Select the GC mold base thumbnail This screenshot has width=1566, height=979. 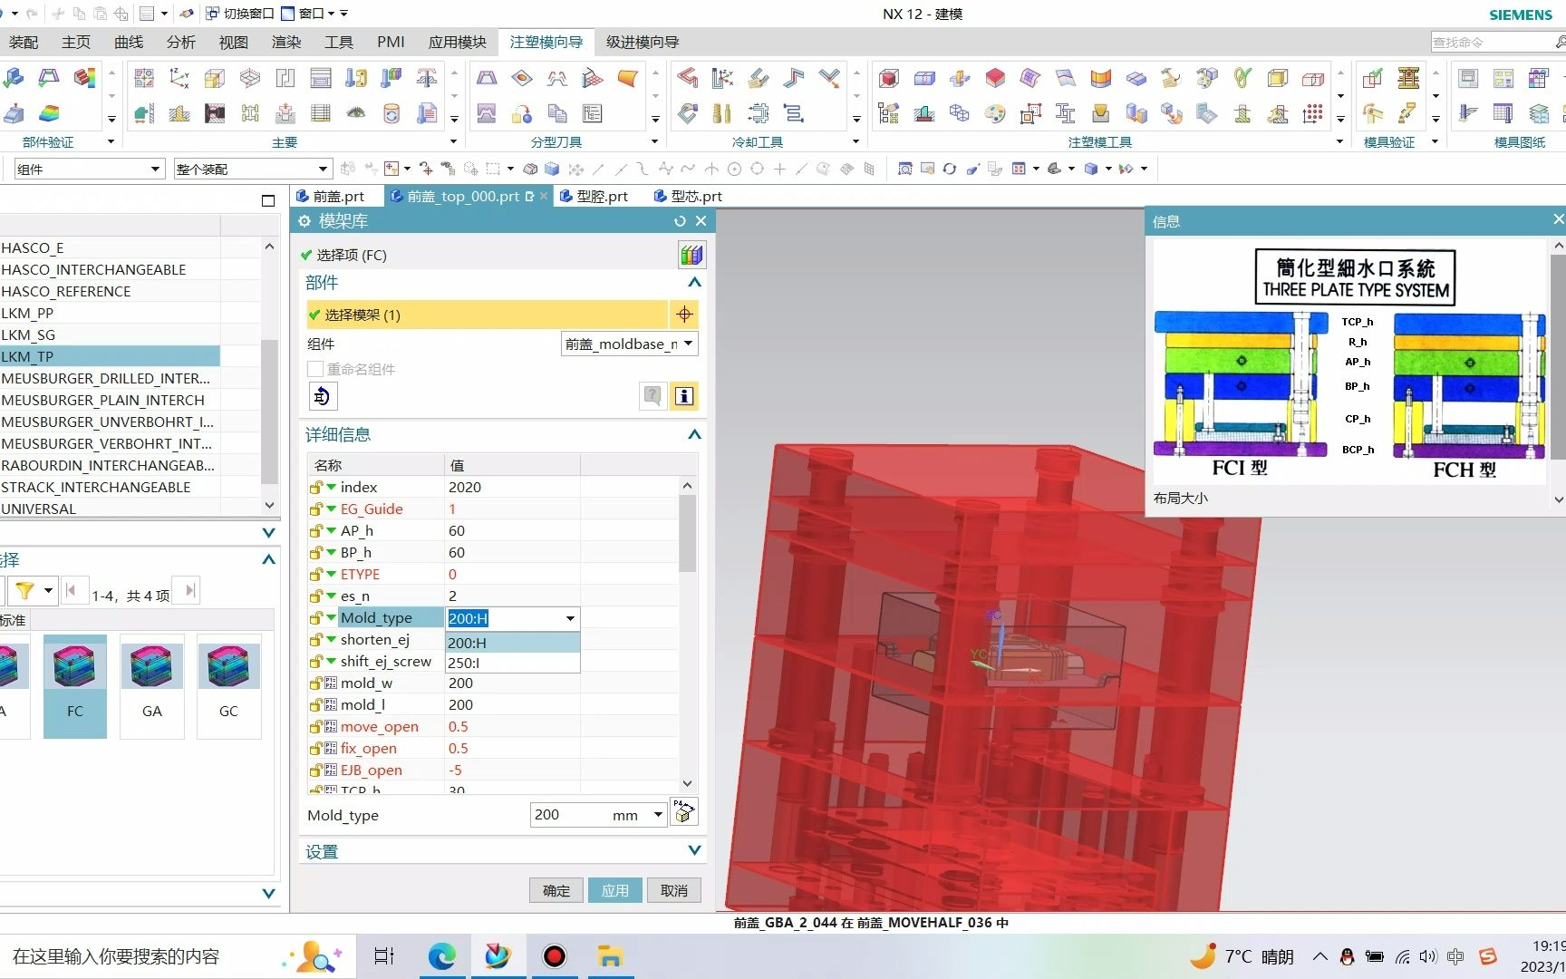tap(228, 686)
